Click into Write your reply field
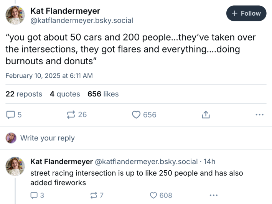Image resolution: width=272 pixels, height=204 pixels. click(48, 138)
